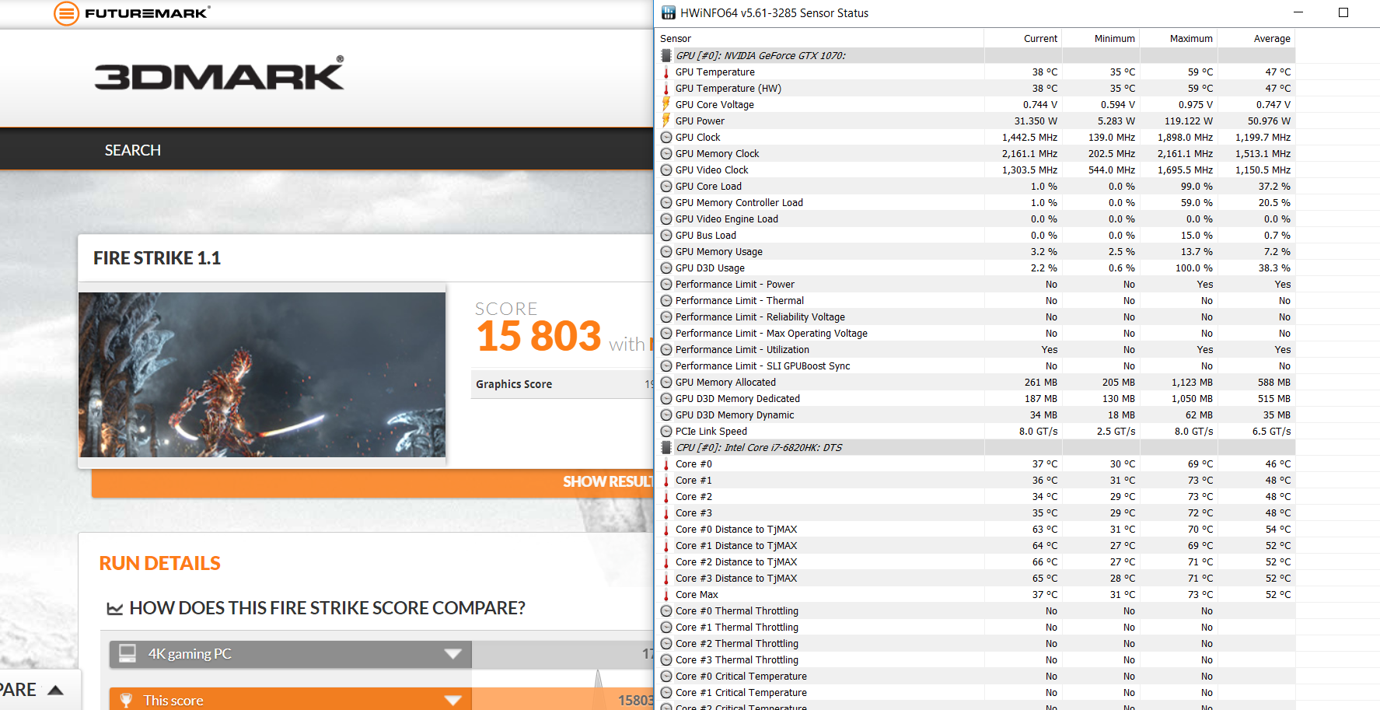Image resolution: width=1380 pixels, height=710 pixels.
Task: Click the icon beside Performance Limit - Utilization
Action: click(666, 349)
